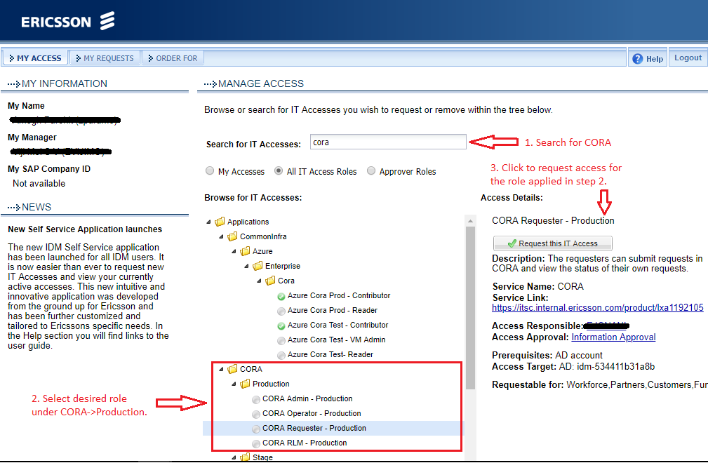
Task: Click green status icon for Azure Cora Test - Contributor
Action: [x=281, y=326]
